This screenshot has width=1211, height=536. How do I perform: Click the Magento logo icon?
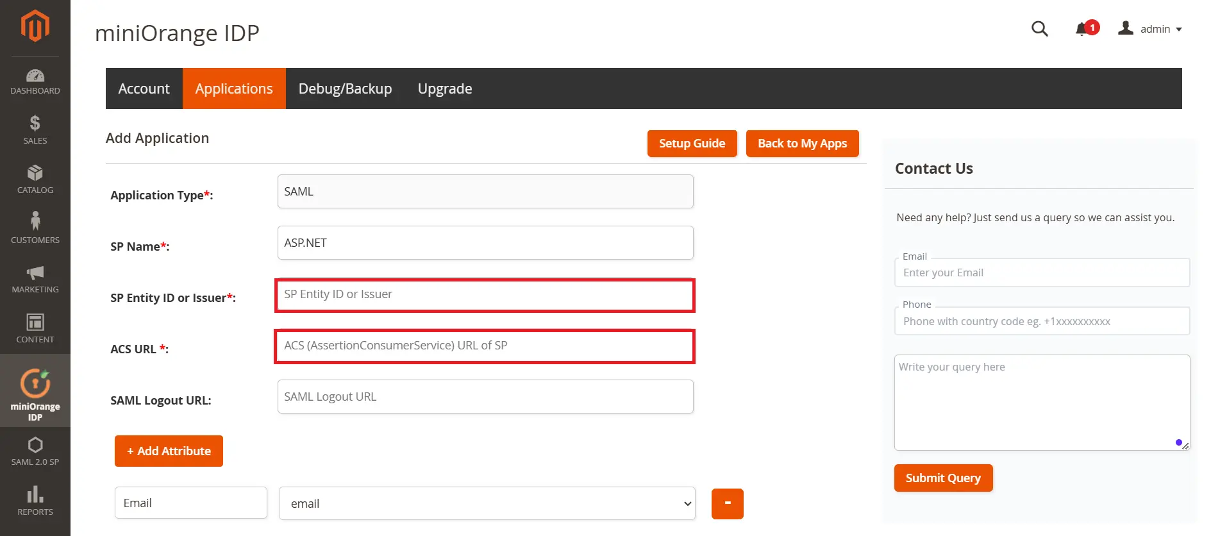click(35, 26)
